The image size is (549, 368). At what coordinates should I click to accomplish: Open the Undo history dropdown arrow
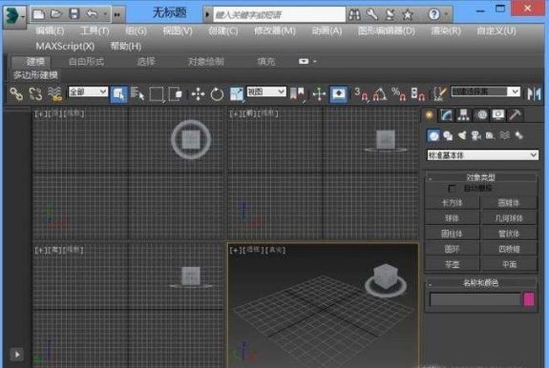[105, 14]
